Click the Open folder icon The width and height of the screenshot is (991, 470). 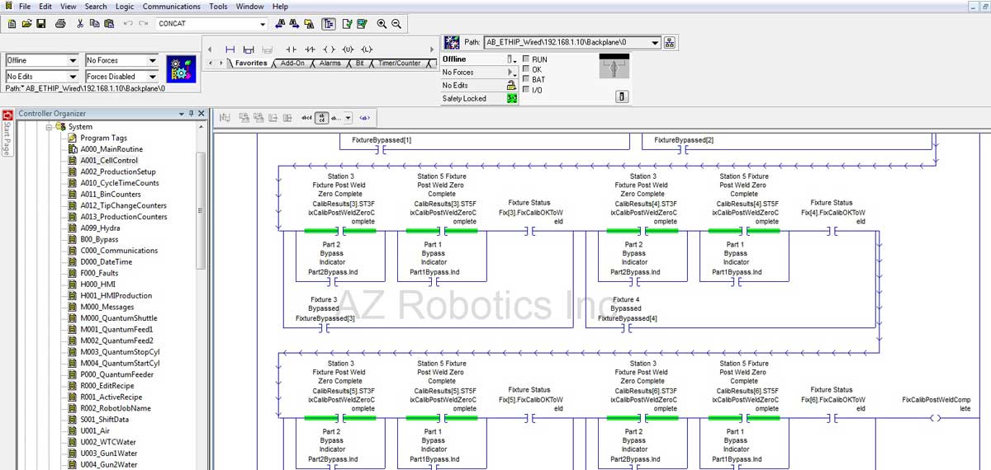(26, 24)
